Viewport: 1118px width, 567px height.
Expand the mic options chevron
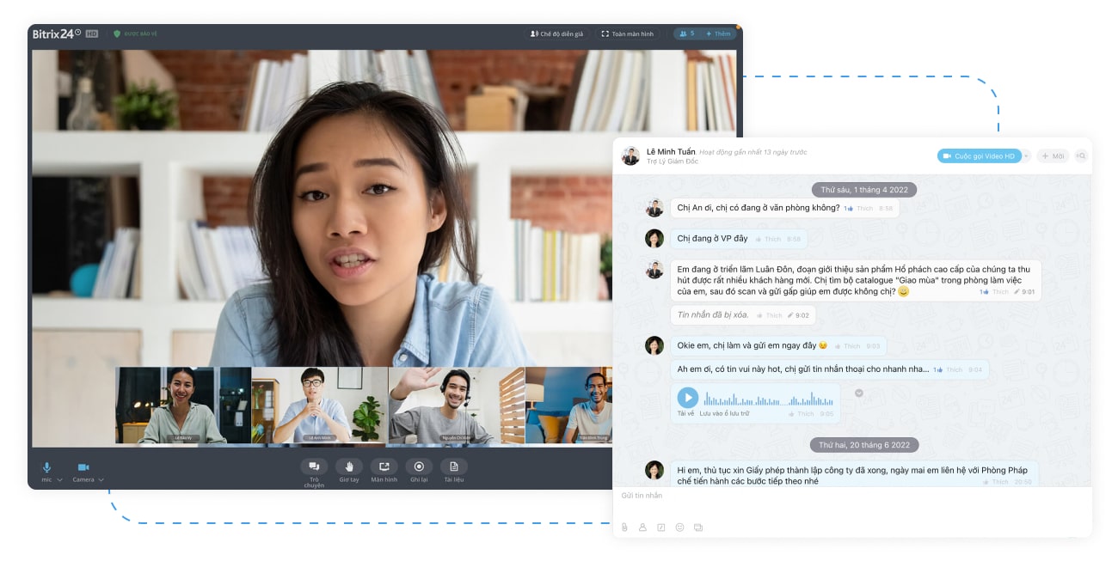coord(60,480)
